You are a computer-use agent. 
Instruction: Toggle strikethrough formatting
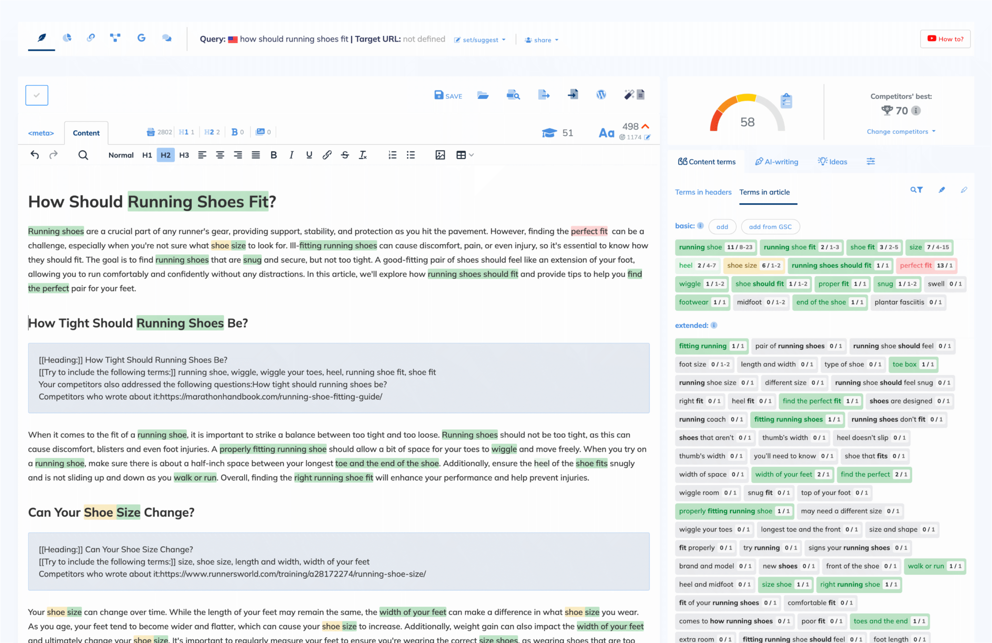coord(345,155)
